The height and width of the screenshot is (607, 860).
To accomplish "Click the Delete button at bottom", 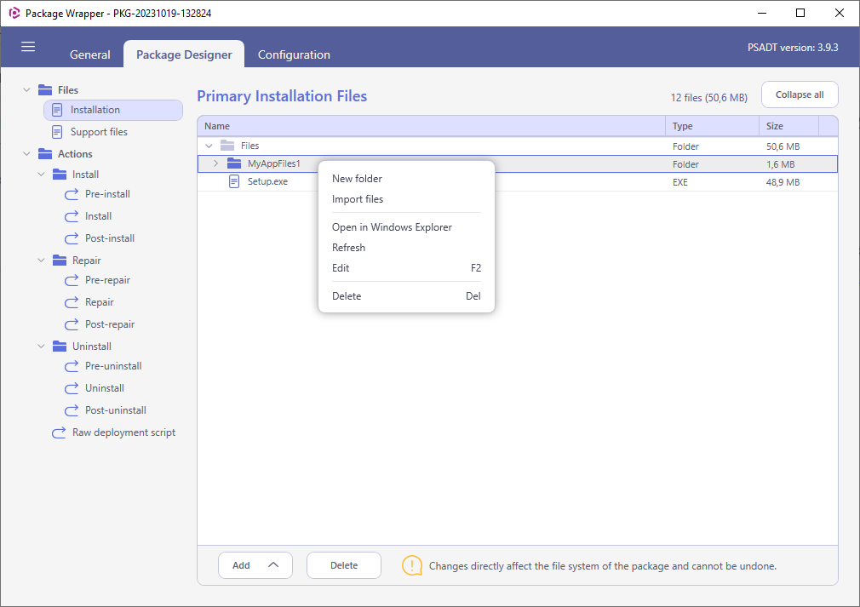I will 344,565.
